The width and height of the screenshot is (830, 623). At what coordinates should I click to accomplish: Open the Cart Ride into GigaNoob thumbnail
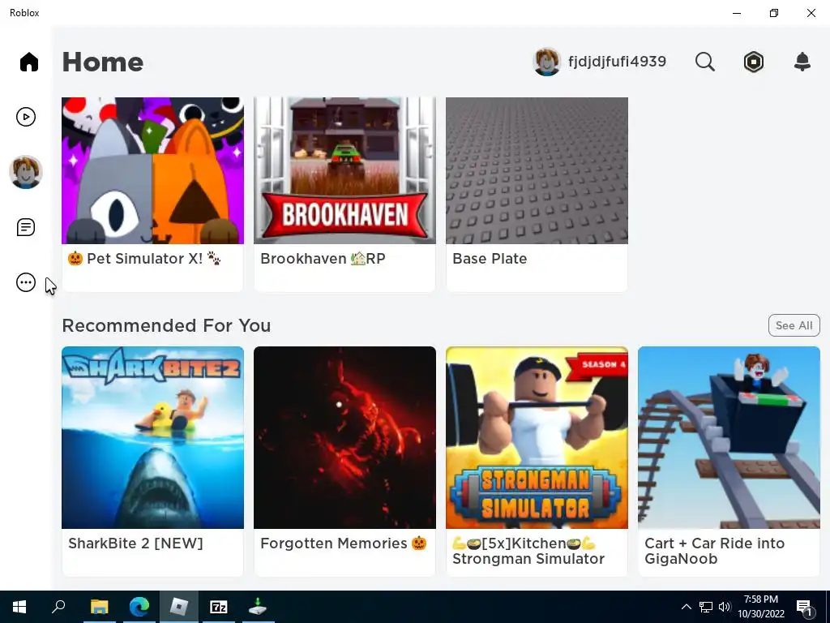point(729,437)
